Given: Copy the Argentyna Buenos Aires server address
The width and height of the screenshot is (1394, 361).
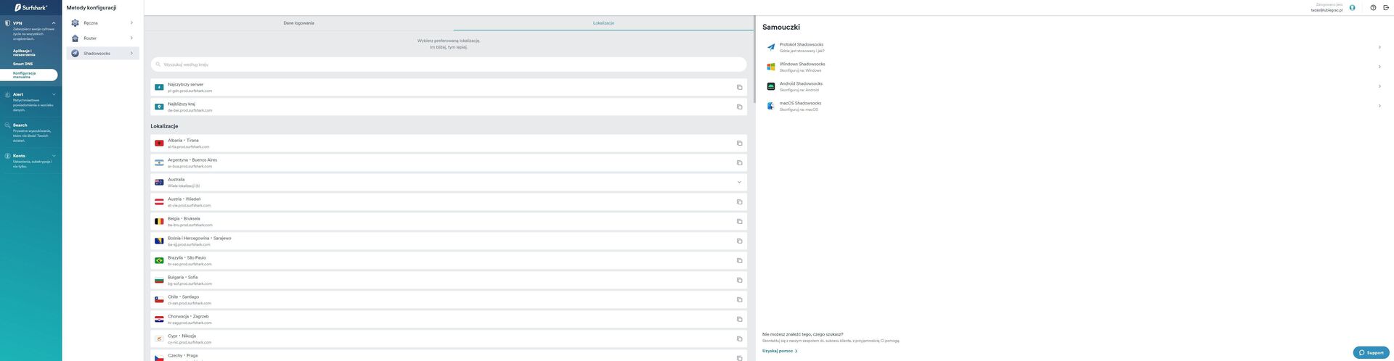Looking at the screenshot, I should click(739, 162).
